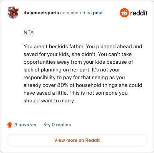Collapse the comment using vertical thread line
The height and width of the screenshot is (153, 154).
click(x=13, y=67)
